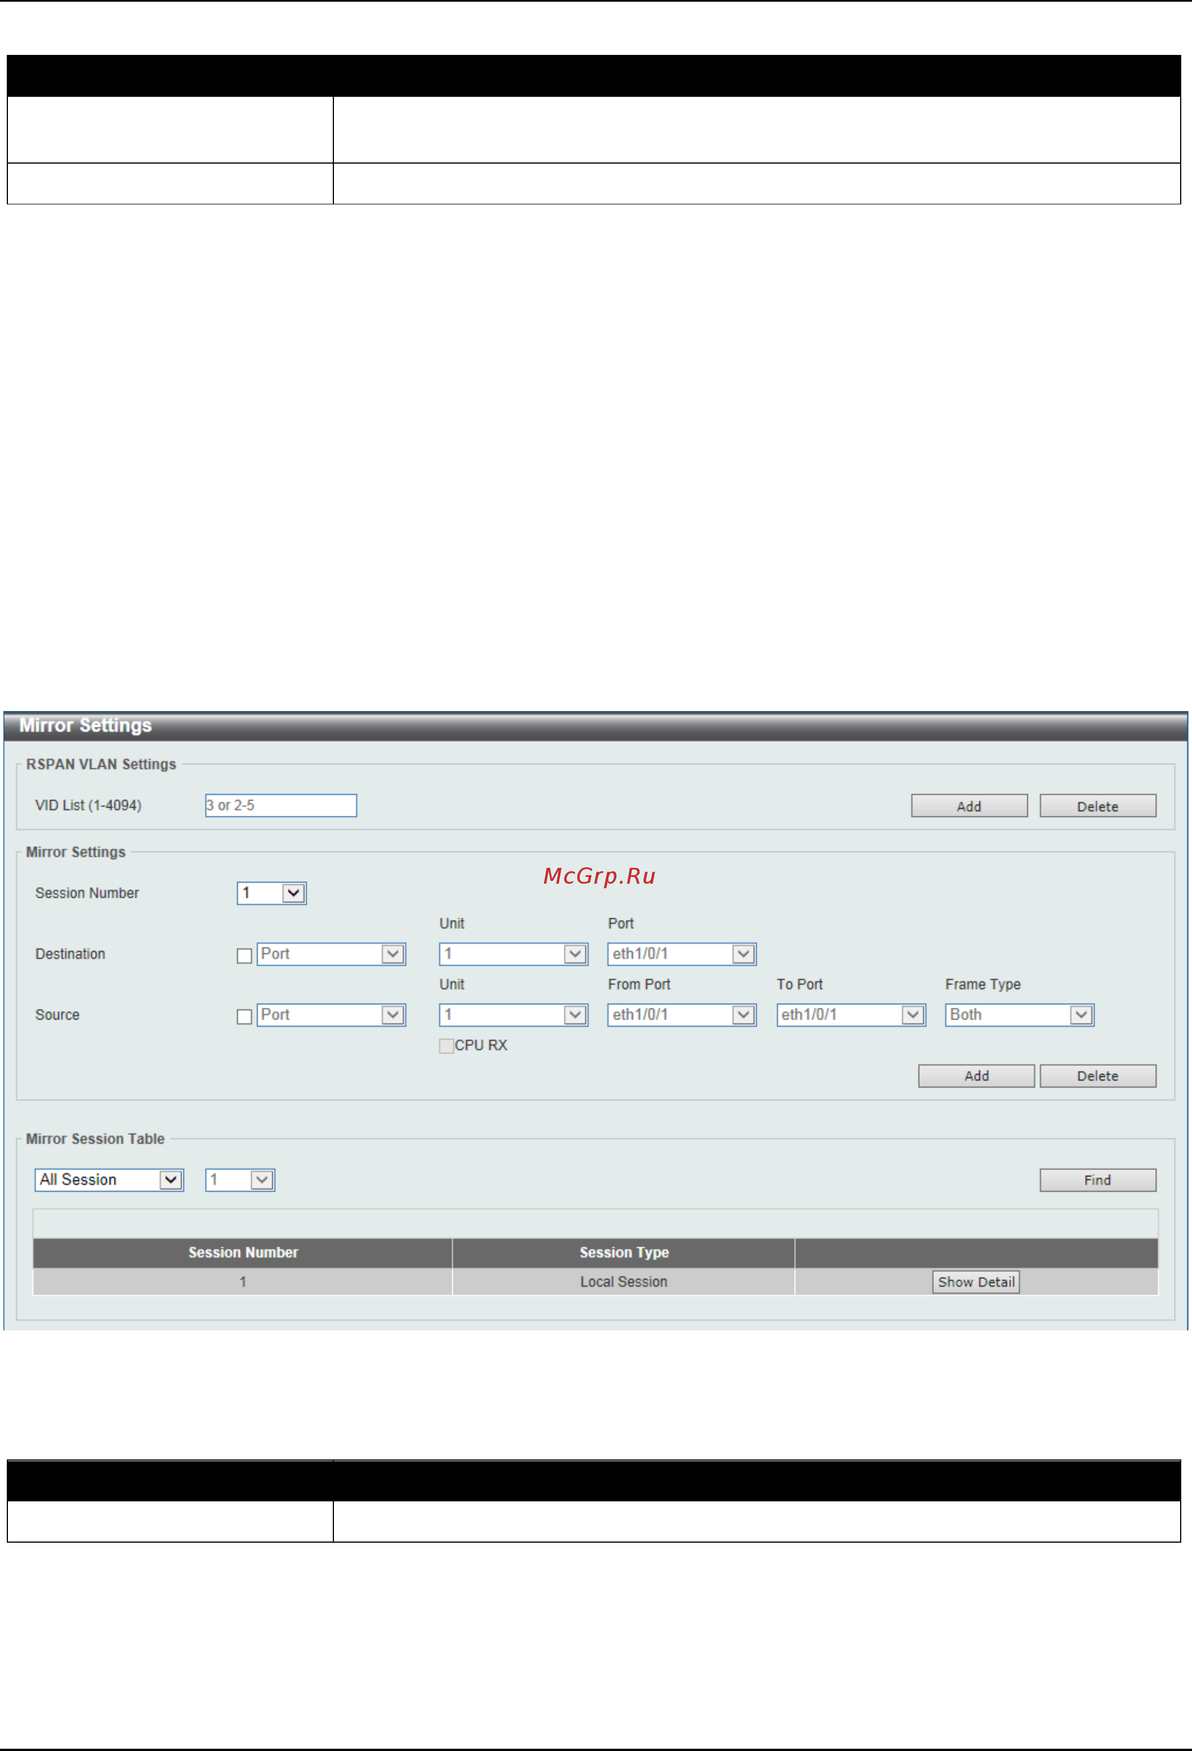Click Delete in RSPAN VLAN Settings
1192x1751 pixels.
click(1097, 806)
